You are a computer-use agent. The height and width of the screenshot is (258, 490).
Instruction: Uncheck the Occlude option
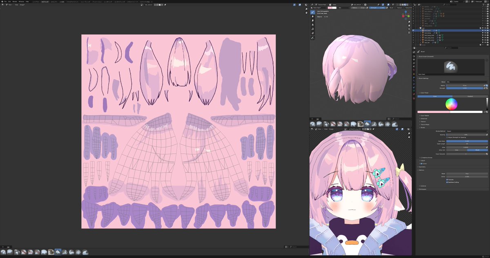pos(447,180)
